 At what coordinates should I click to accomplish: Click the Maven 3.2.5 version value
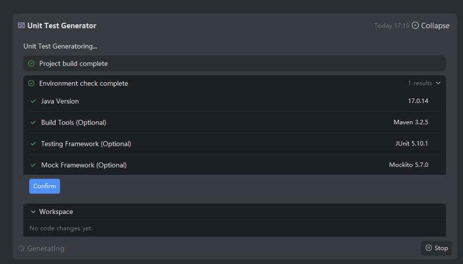click(x=410, y=122)
